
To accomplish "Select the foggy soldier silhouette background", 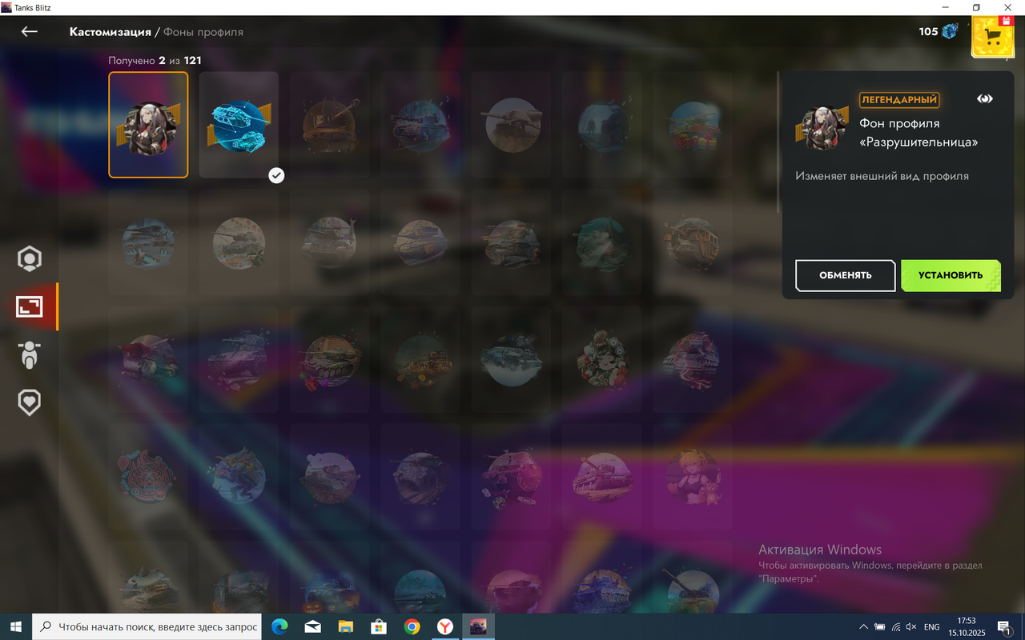I will (601, 125).
